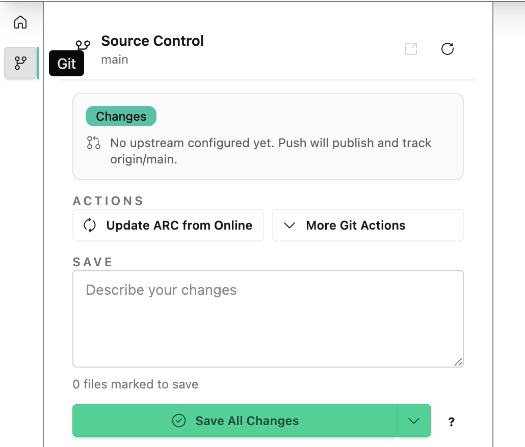This screenshot has height=447, width=525.
Task: Open the Save All Changes dropdown arrow
Action: click(x=414, y=421)
